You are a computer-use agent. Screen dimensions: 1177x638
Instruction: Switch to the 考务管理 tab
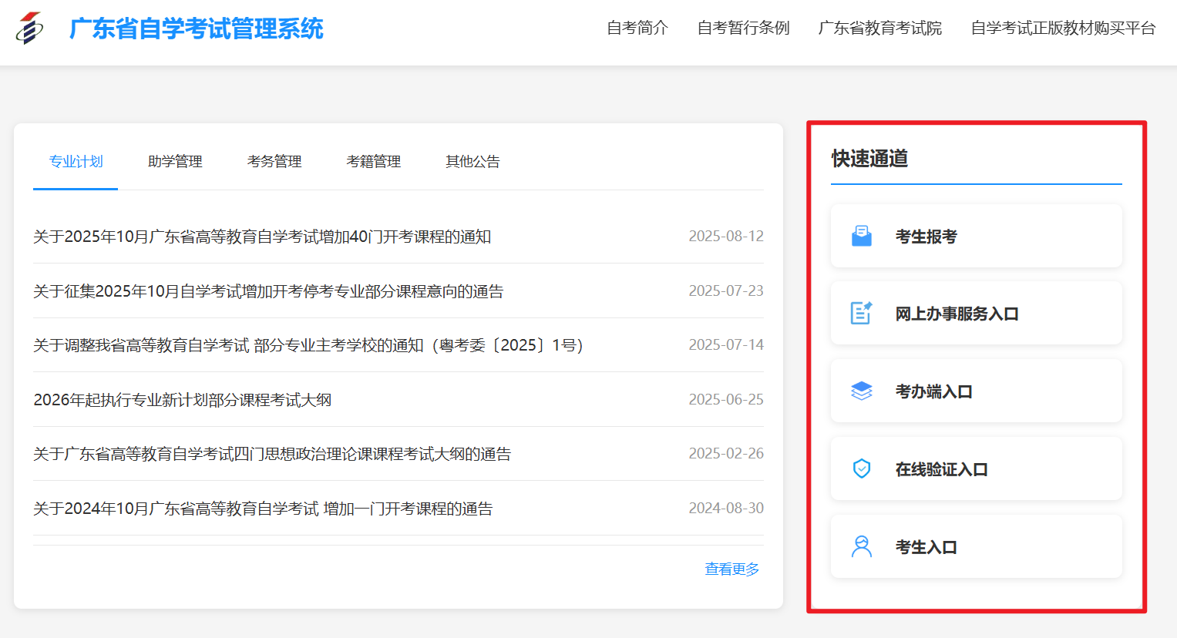click(x=274, y=161)
